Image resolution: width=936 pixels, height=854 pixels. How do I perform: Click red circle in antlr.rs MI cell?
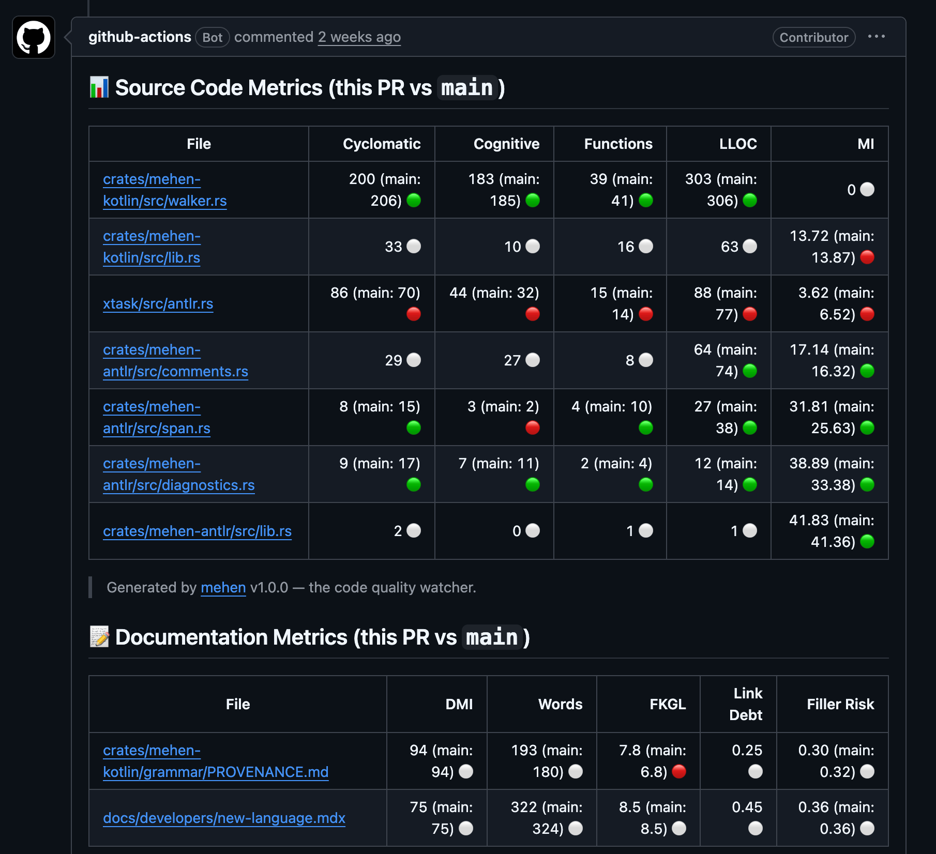(867, 314)
